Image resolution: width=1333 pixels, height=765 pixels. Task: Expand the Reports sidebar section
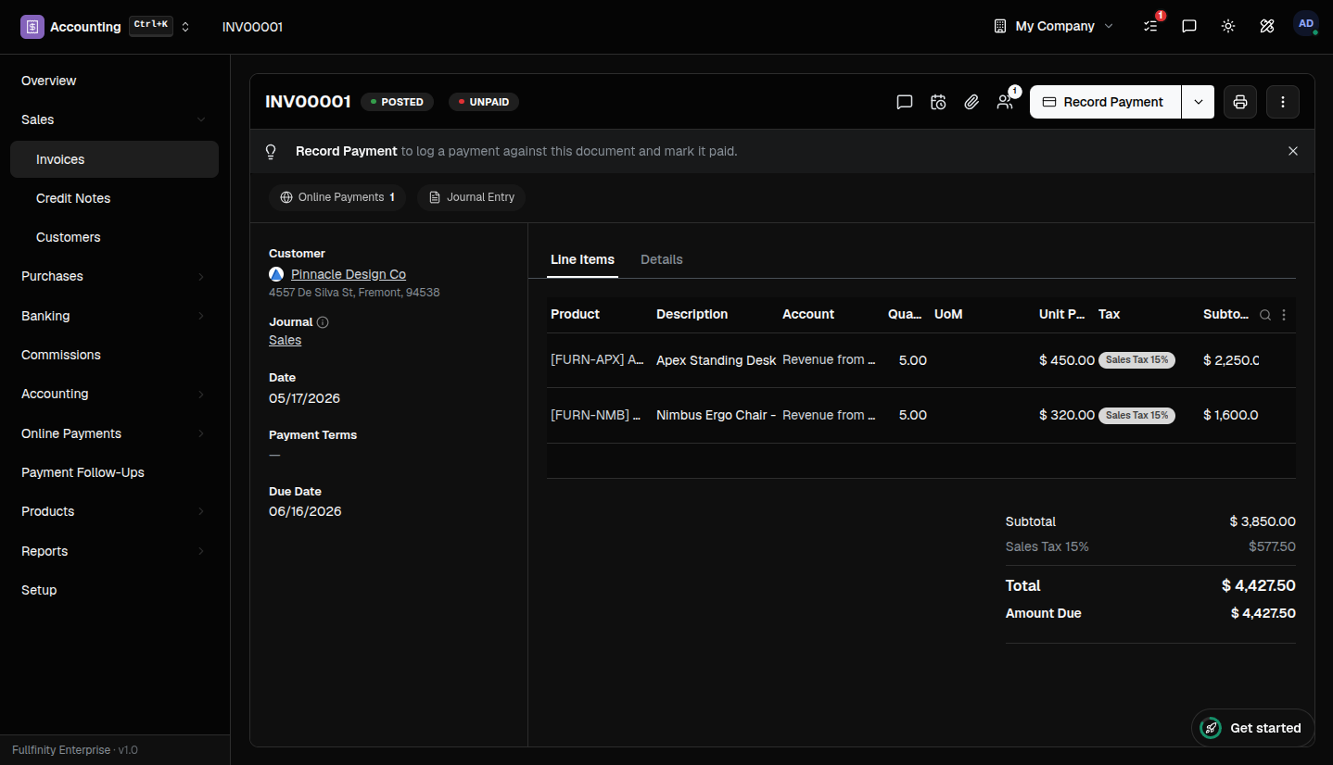click(114, 551)
